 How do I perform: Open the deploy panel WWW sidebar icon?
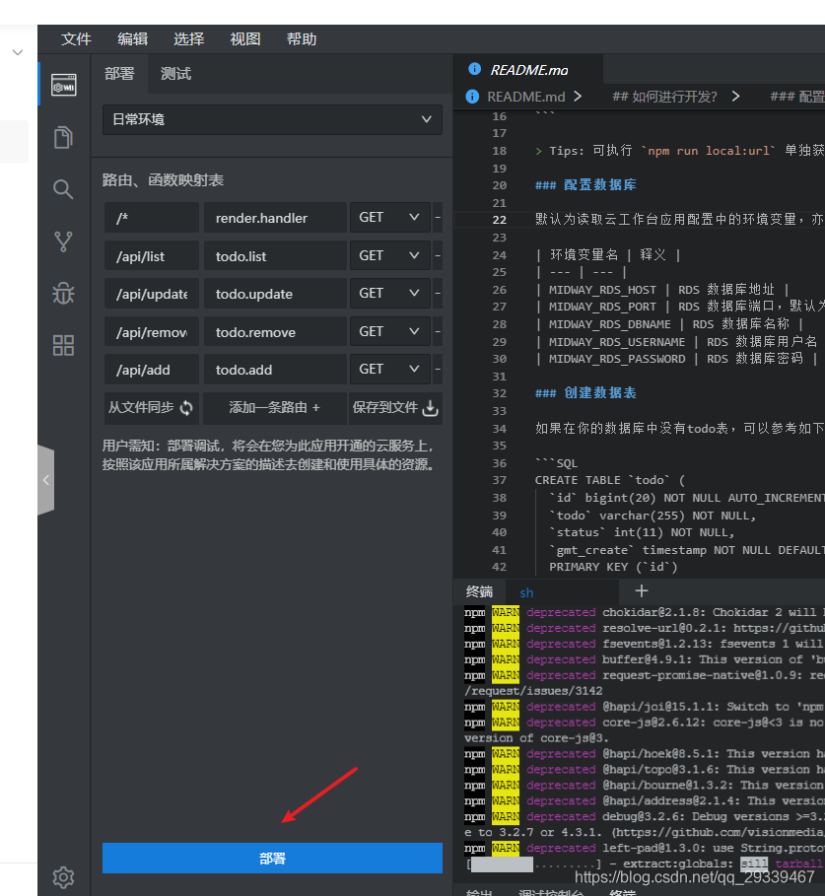click(x=63, y=85)
